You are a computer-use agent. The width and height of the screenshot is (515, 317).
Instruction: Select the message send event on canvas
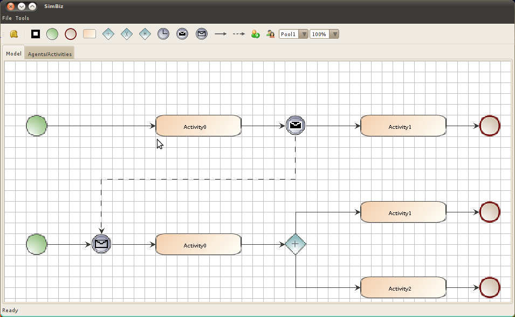296,126
